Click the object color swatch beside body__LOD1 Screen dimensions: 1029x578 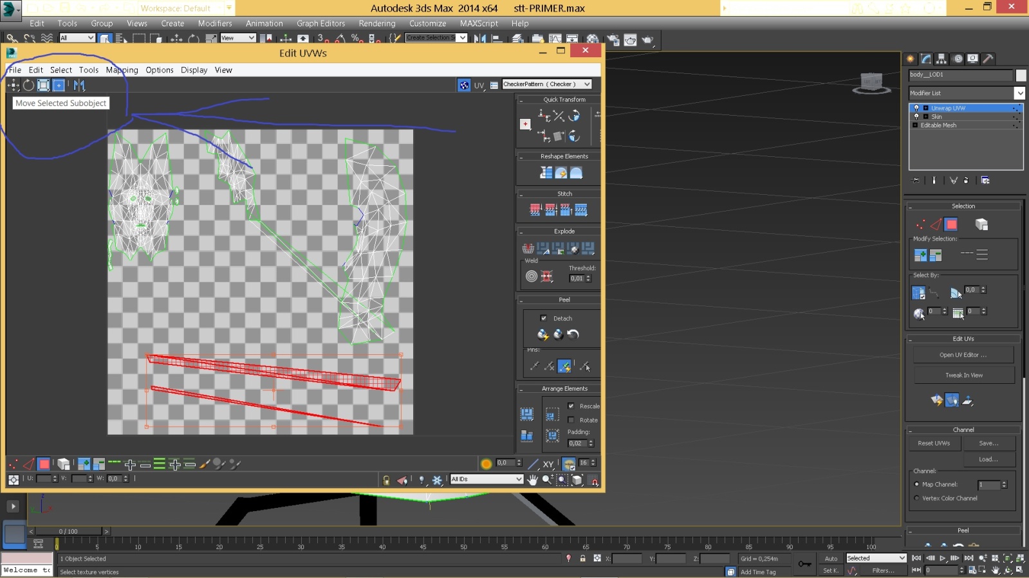(x=1021, y=75)
